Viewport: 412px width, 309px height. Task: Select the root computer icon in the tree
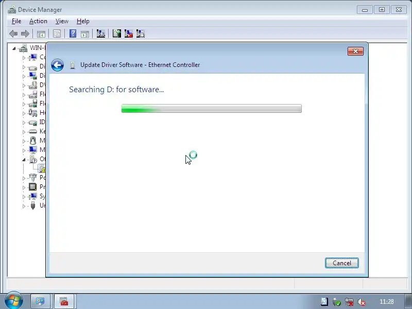(23, 48)
